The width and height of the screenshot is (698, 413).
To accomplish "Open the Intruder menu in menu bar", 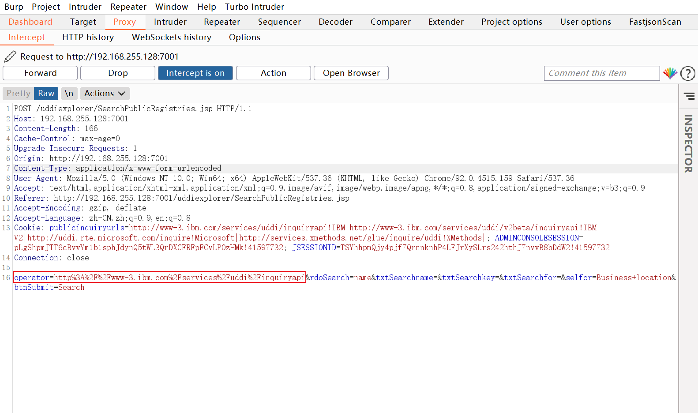I will pyautogui.click(x=85, y=7).
